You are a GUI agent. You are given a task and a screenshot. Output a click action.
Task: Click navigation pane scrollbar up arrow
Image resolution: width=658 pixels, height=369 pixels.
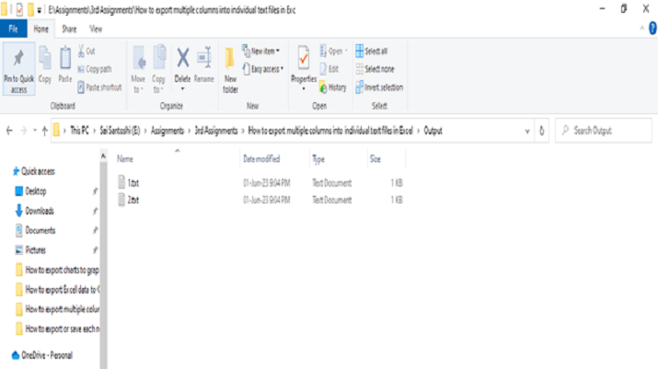103,156
